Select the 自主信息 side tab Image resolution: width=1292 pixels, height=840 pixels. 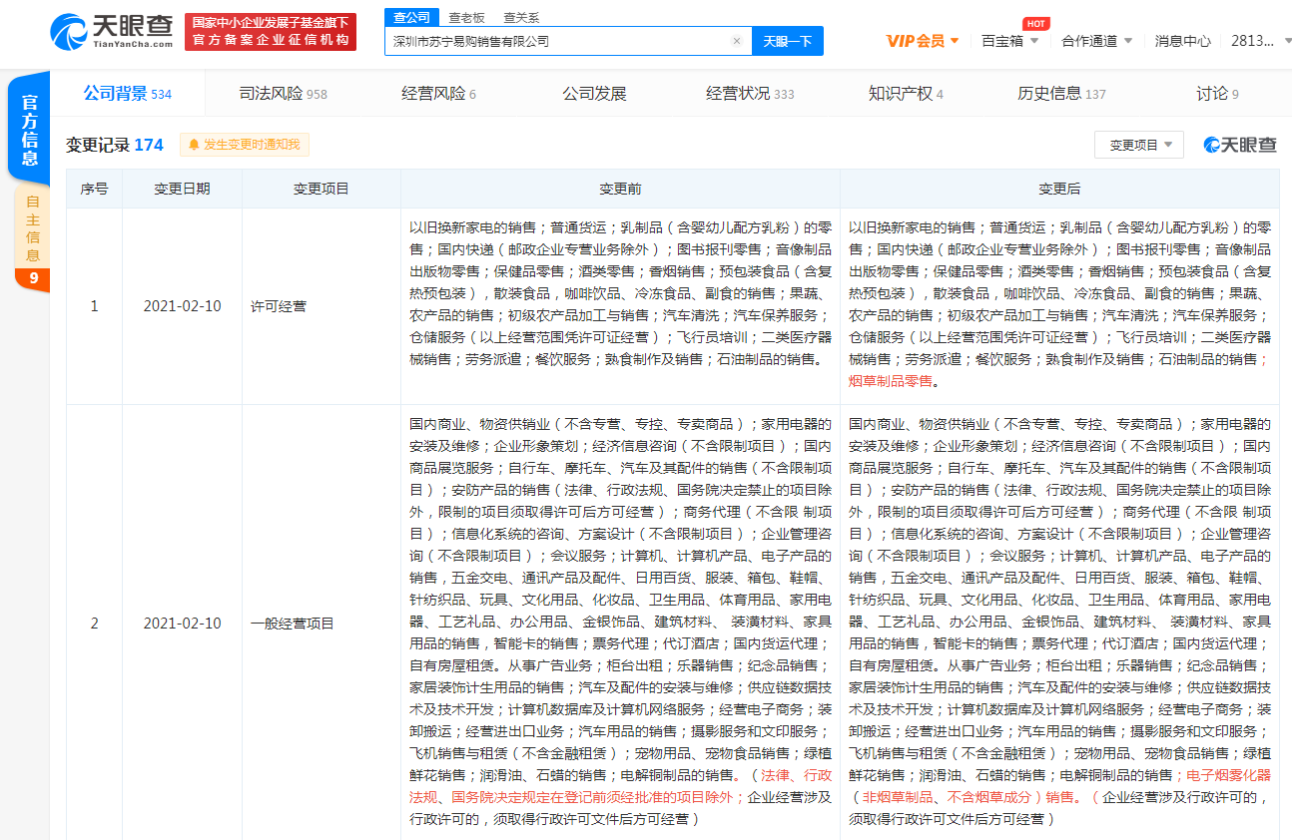point(33,229)
